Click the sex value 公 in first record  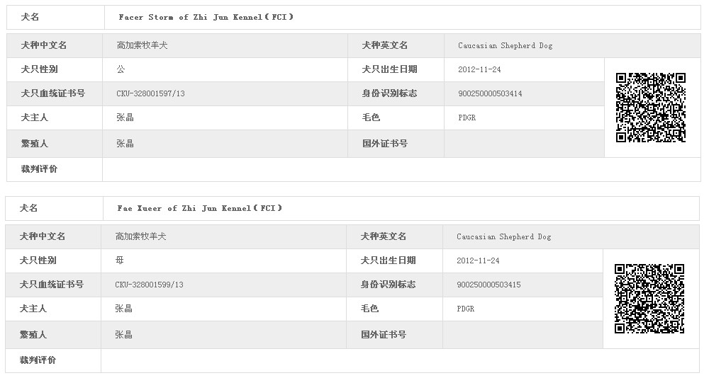121,69
